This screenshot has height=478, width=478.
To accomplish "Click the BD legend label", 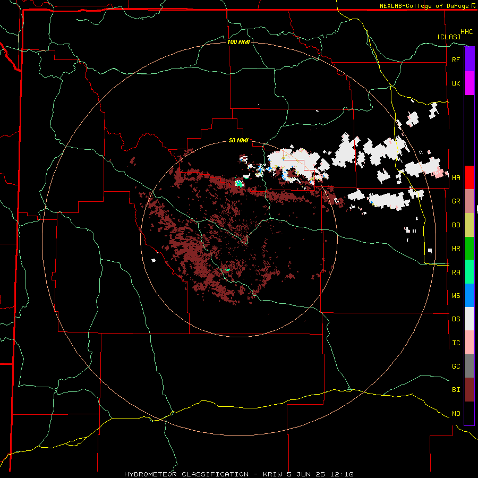I will tap(456, 225).
